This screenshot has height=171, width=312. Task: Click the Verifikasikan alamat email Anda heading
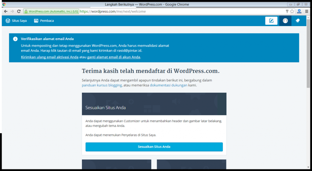coord(47,39)
